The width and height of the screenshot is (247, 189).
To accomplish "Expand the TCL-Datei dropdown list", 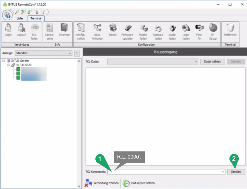I will [x=196, y=62].
